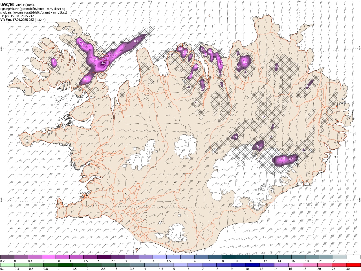Click the grey-green 3 swatch in lower legend
361x271 pixels.
[123, 265]
